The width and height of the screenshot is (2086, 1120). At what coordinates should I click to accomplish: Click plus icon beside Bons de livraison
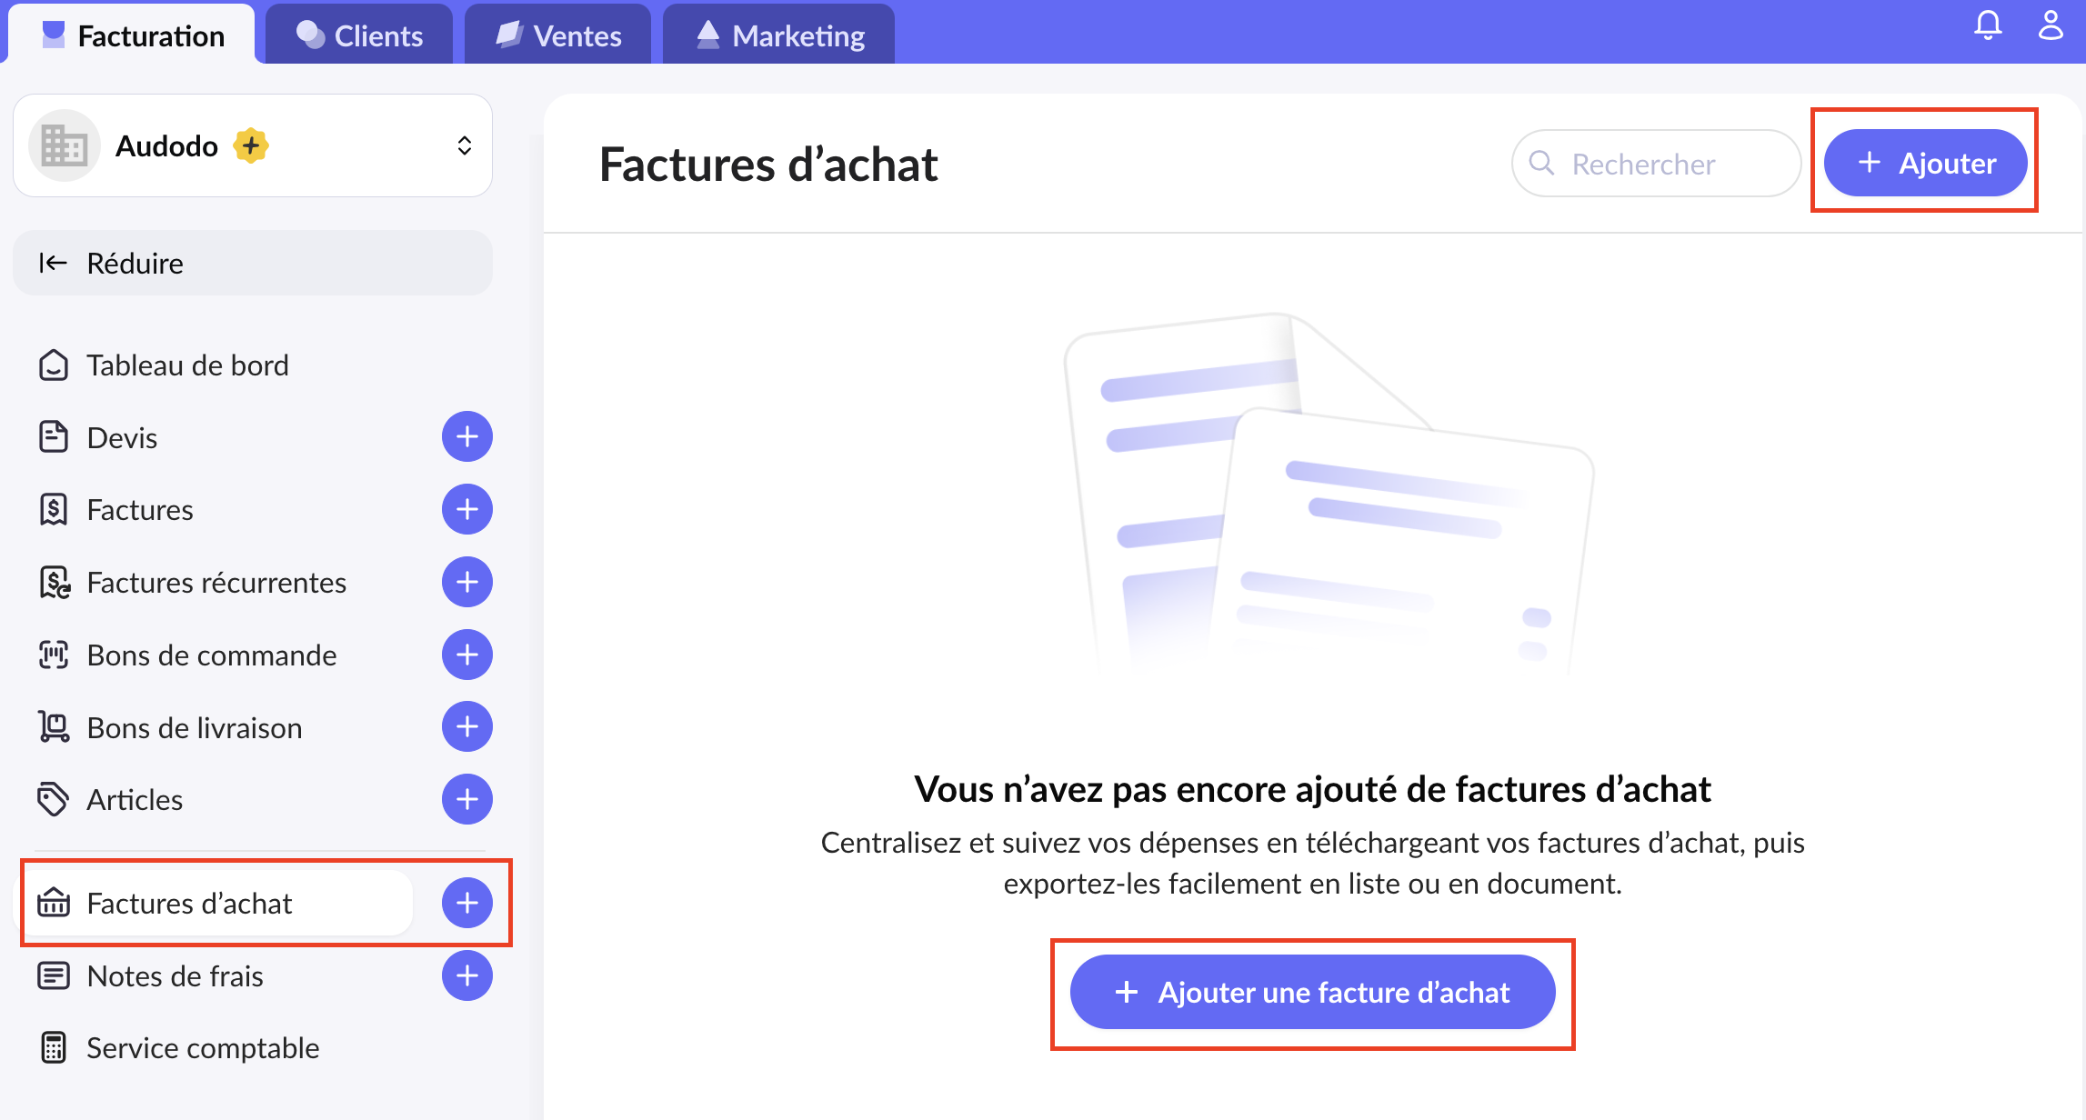click(467, 727)
